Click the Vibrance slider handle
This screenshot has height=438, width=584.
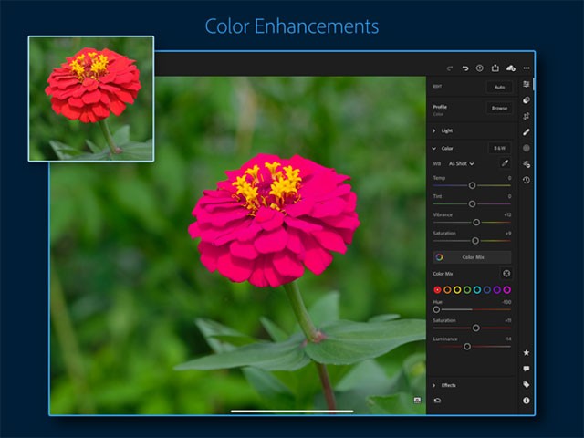[476, 222]
